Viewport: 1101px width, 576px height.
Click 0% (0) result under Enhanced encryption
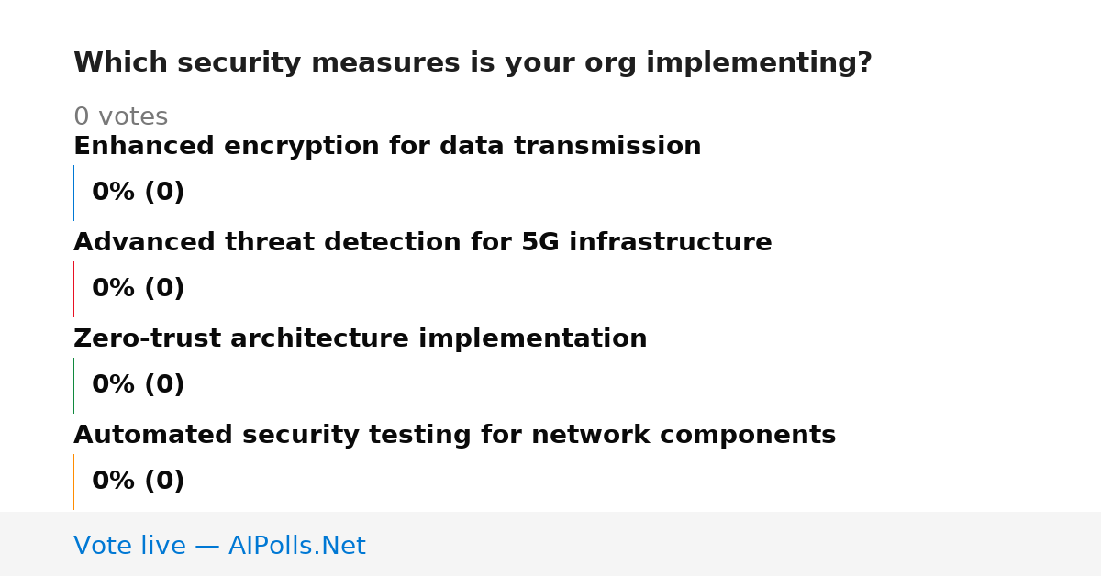pyautogui.click(x=139, y=193)
